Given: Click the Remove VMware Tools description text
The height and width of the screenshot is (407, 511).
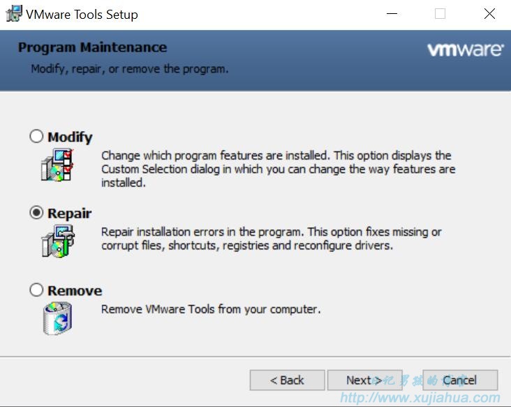Looking at the screenshot, I should coord(211,309).
